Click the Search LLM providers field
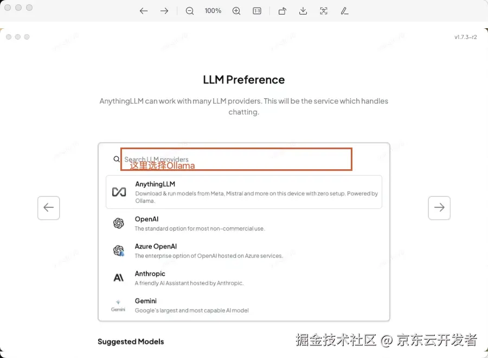 (x=236, y=159)
